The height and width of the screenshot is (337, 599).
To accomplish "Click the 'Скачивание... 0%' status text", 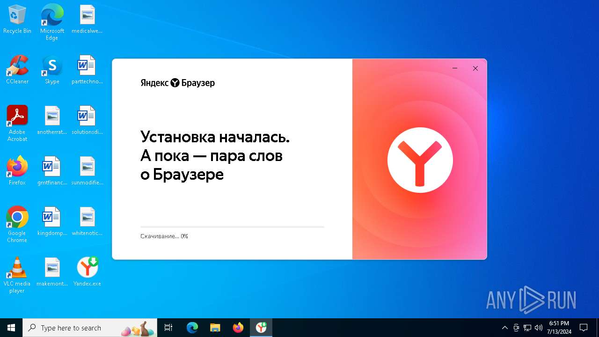I will coord(164,236).
